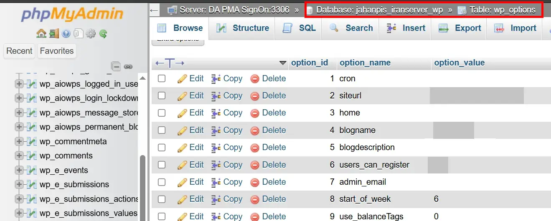551x221 pixels.
Task: Click Copy icon for siteurl row
Action: (x=216, y=95)
